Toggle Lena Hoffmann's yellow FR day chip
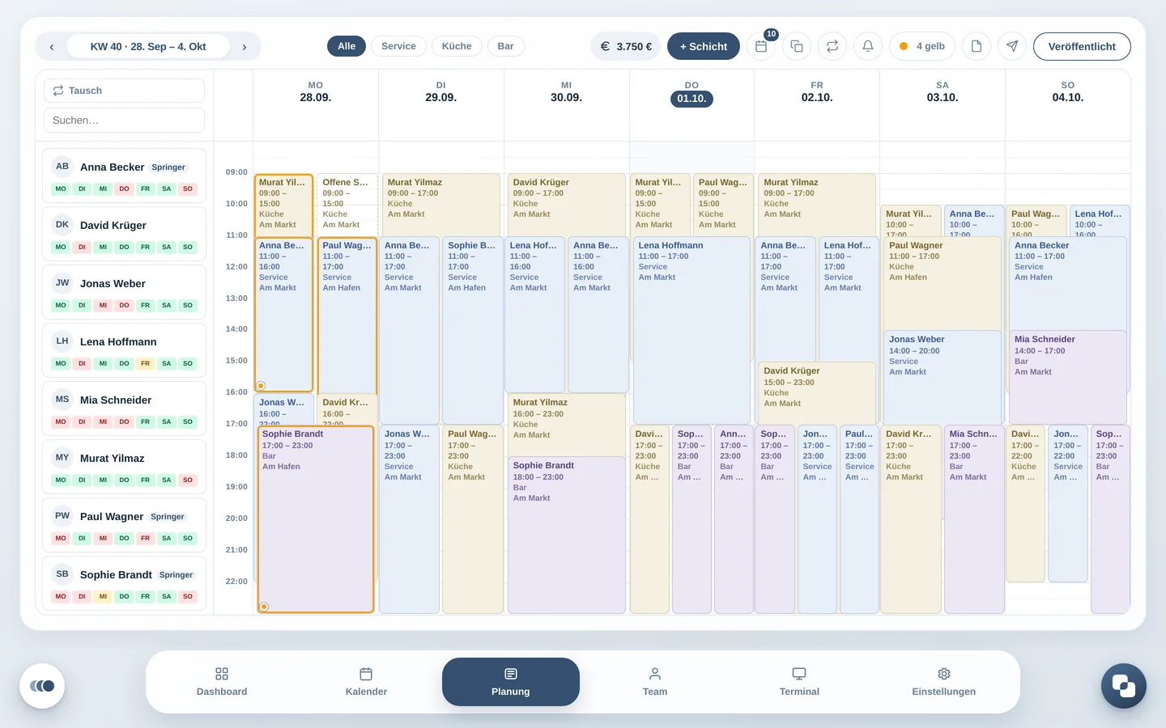The width and height of the screenshot is (1166, 728). (x=146, y=364)
